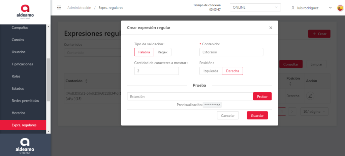Choose Izquierda position option
The height and width of the screenshot is (156, 345).
(211, 71)
